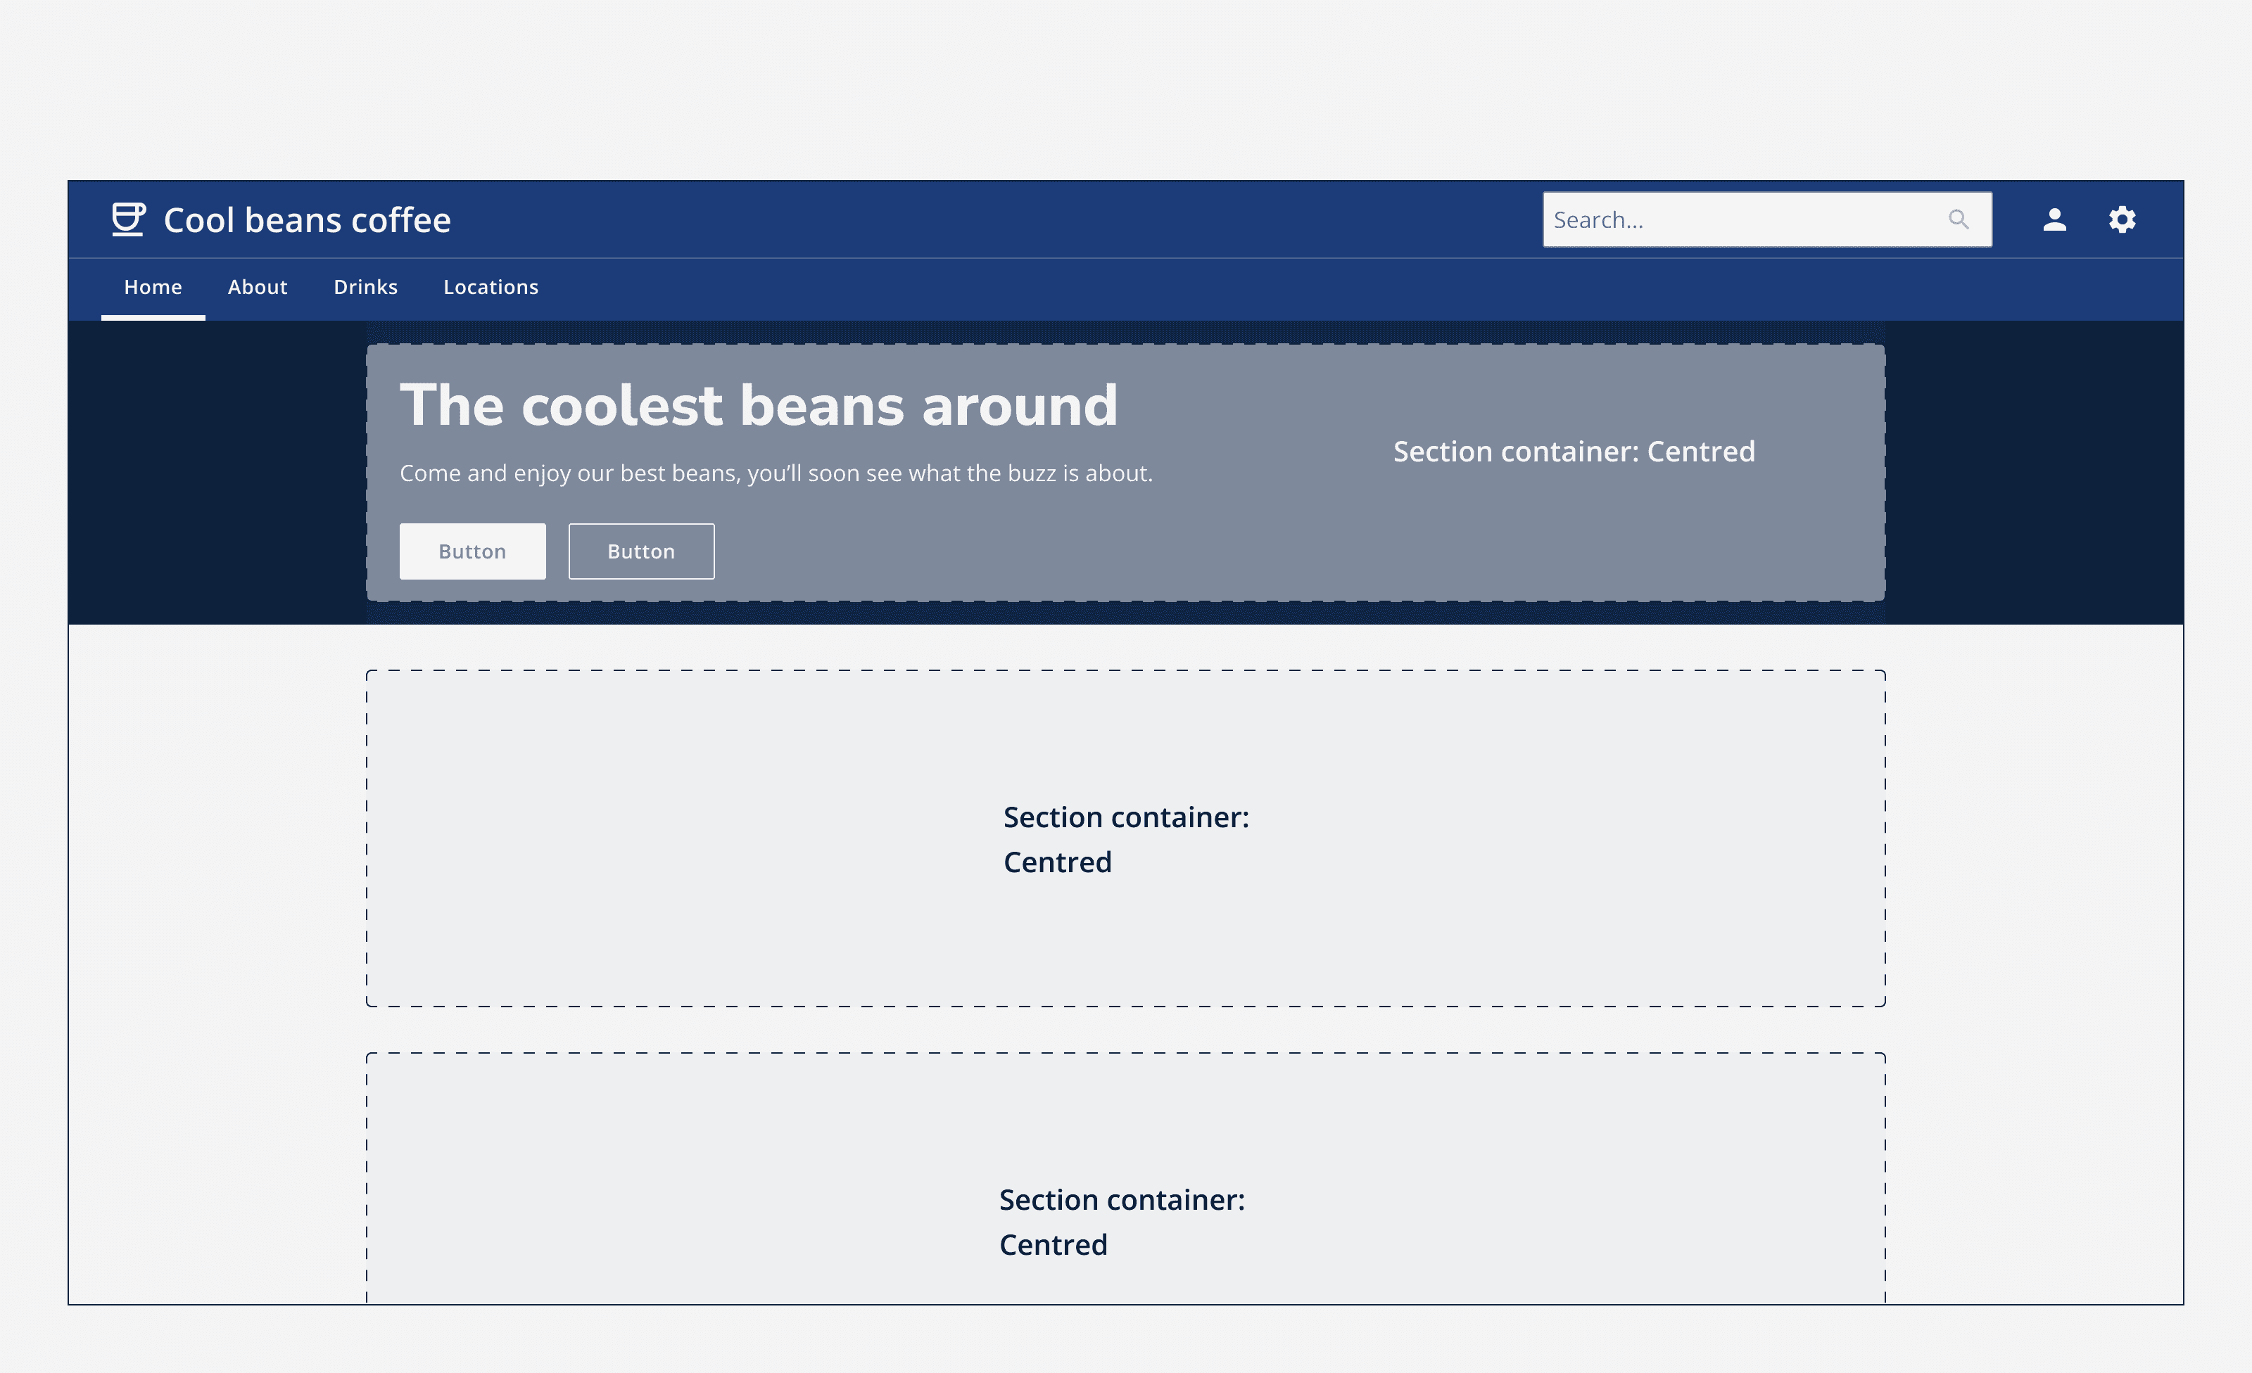Click the underline indicator beneath Home
The image size is (2252, 1373).
pyautogui.click(x=152, y=319)
